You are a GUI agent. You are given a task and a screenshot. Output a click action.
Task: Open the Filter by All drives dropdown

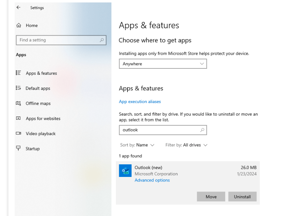pyautogui.click(x=186, y=145)
